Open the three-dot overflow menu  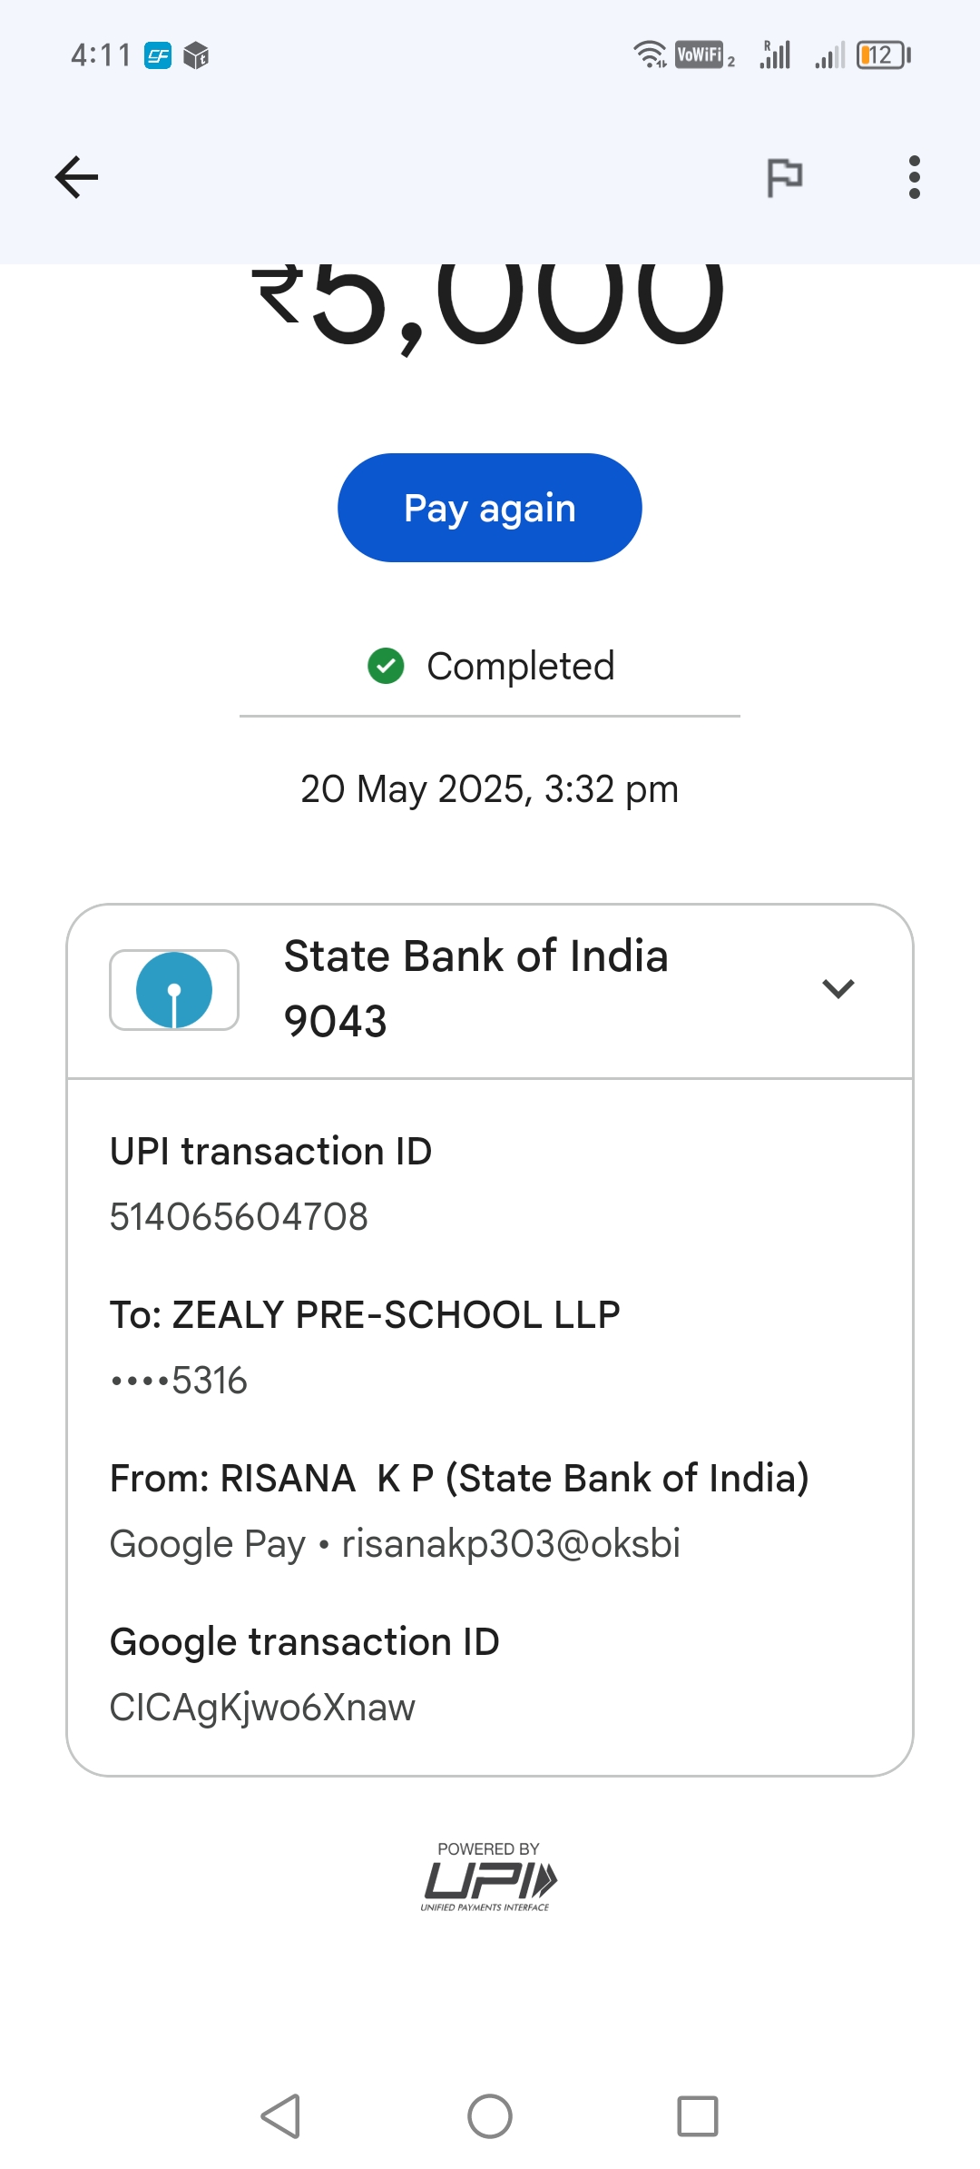point(914,177)
